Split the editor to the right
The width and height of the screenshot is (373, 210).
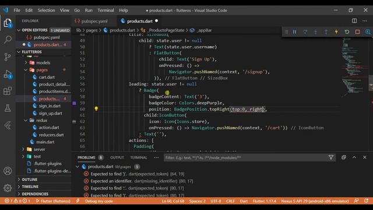pyautogui.click(x=354, y=21)
